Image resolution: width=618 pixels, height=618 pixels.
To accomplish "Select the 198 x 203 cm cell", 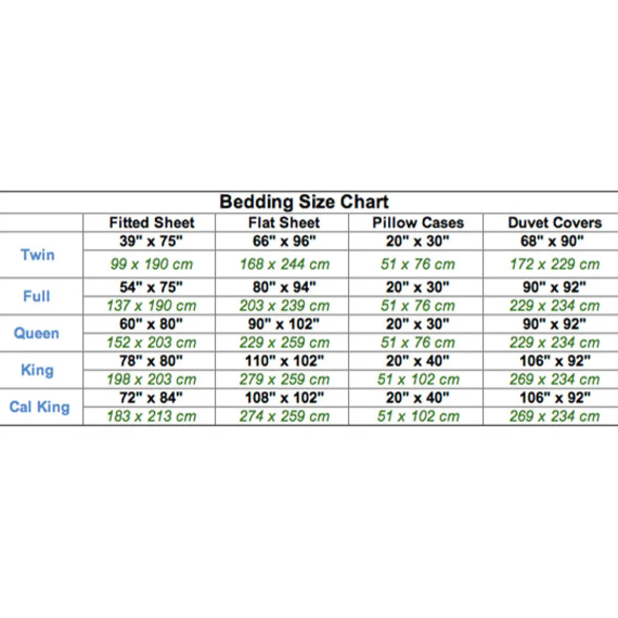I will coord(151,380).
